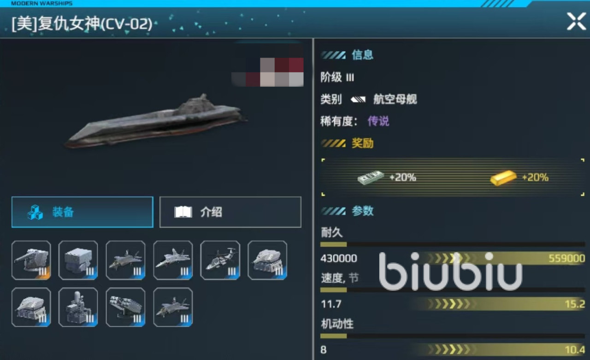Open the 介绍 introduction tab

[x=230, y=212]
